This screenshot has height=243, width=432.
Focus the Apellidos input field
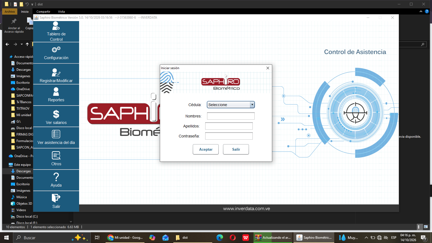click(229, 126)
